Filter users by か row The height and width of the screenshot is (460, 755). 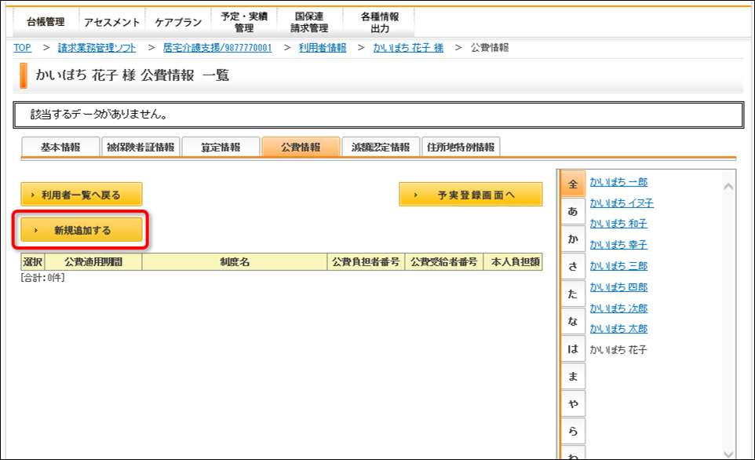pyautogui.click(x=573, y=239)
